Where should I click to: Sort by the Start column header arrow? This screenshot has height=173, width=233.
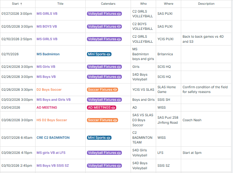[21, 4]
